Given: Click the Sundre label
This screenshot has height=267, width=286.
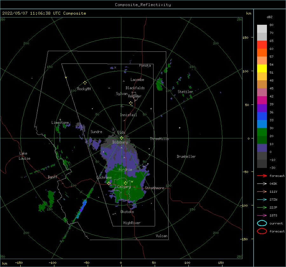Looking at the screenshot, I should (x=96, y=132).
